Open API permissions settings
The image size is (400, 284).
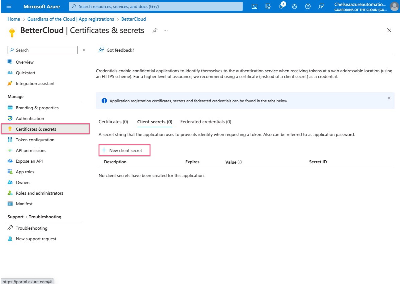pos(31,150)
